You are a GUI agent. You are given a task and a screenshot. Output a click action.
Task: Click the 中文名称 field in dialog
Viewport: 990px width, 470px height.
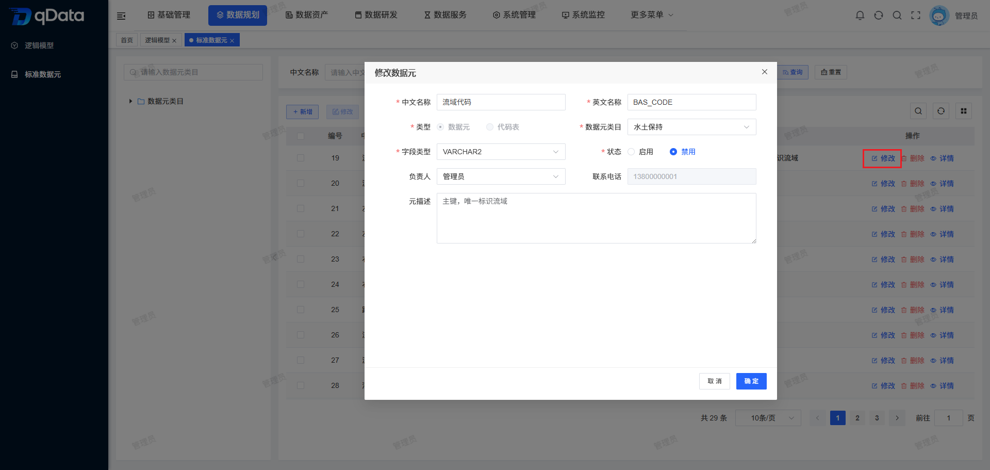point(501,102)
